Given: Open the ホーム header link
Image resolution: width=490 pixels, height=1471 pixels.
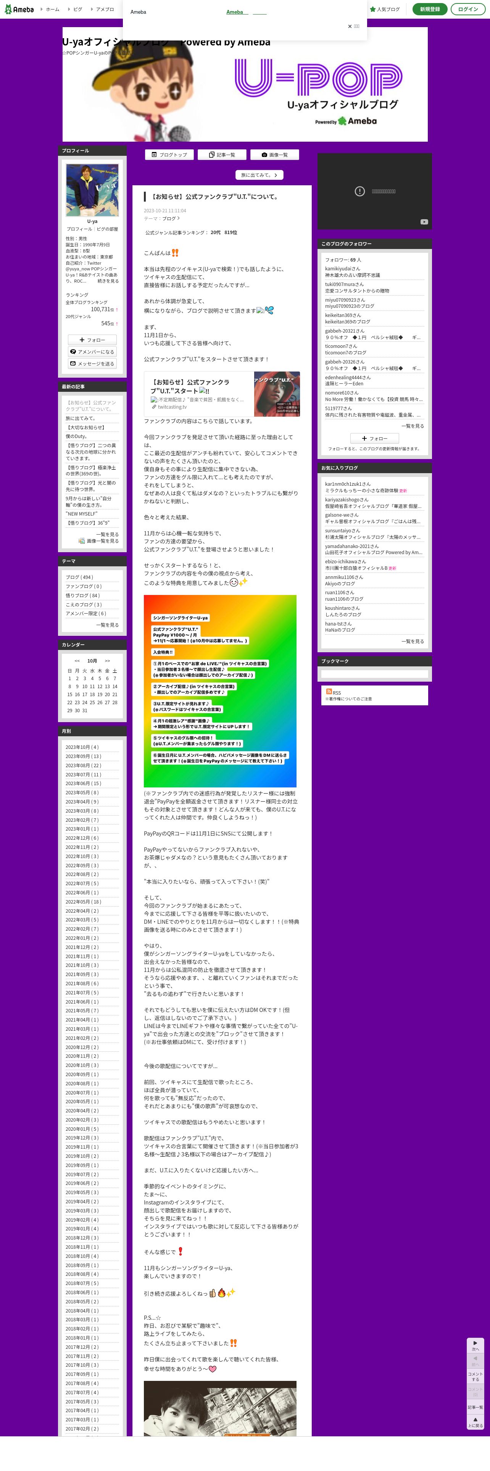Looking at the screenshot, I should click(x=52, y=9).
